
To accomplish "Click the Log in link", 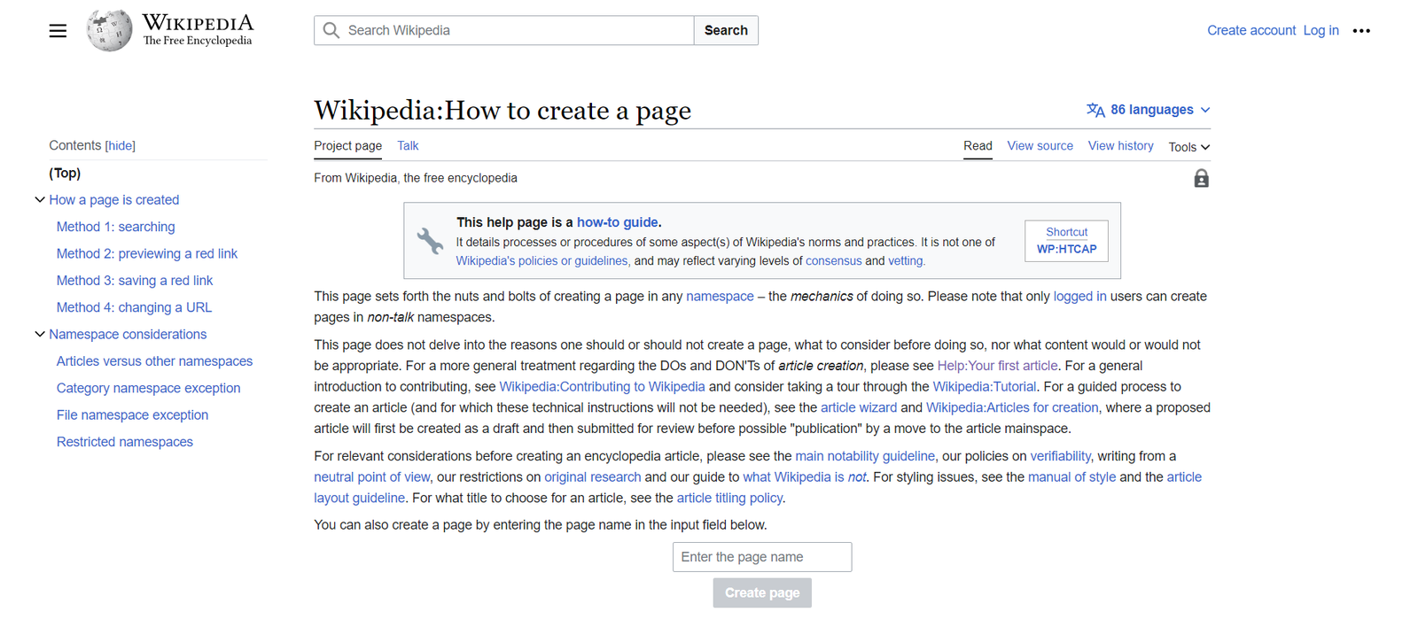I will pos(1321,30).
